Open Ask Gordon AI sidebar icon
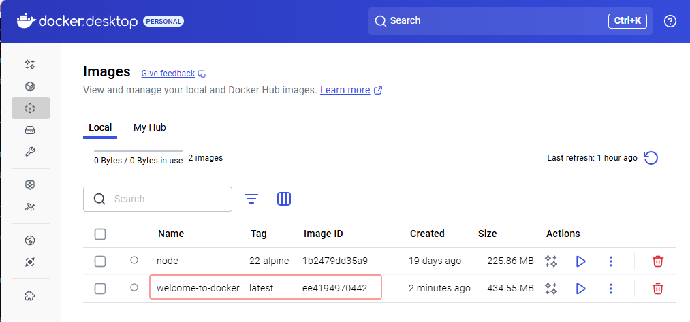 30,65
